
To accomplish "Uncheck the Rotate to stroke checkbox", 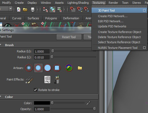I will click(x=36, y=90).
